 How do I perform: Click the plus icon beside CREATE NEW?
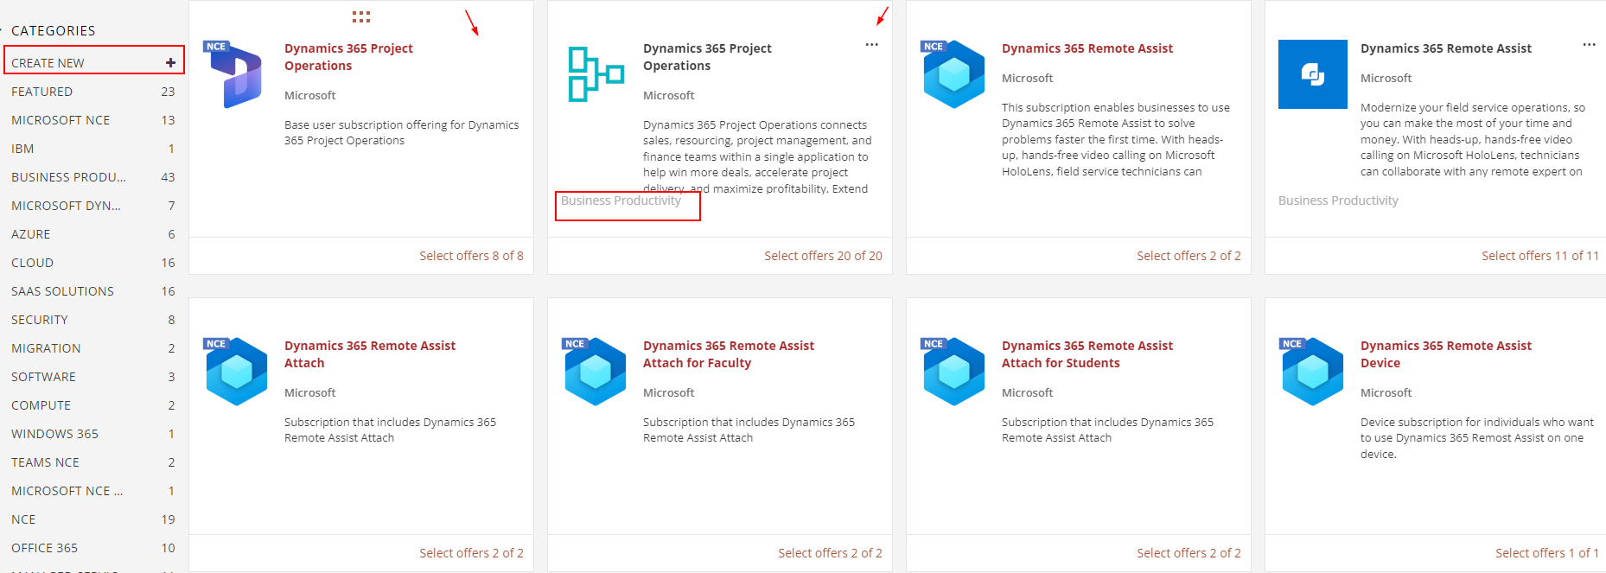tap(170, 62)
